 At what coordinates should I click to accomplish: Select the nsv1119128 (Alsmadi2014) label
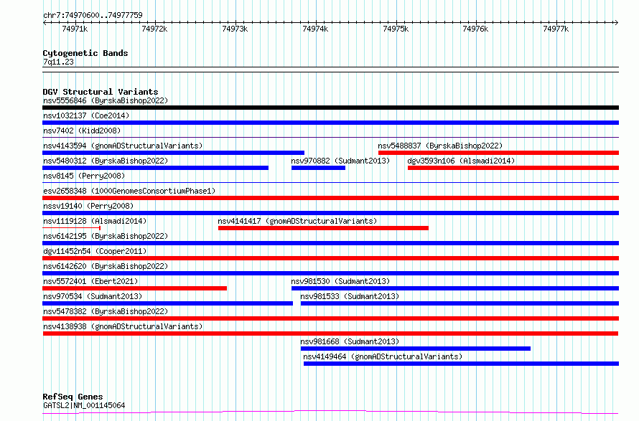pyautogui.click(x=95, y=221)
